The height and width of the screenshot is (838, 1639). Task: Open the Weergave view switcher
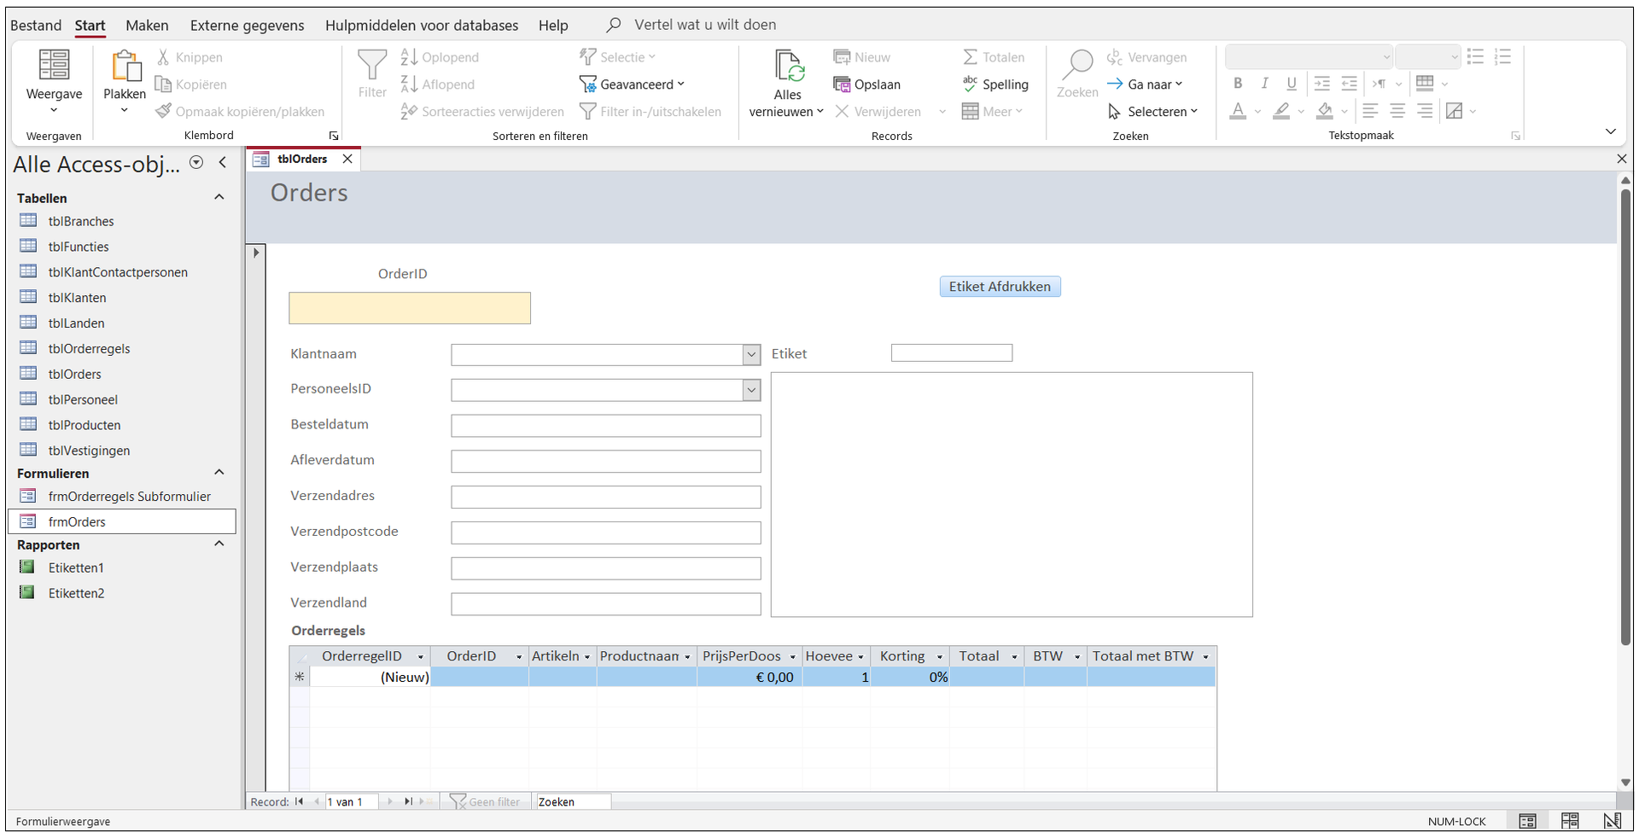[54, 83]
